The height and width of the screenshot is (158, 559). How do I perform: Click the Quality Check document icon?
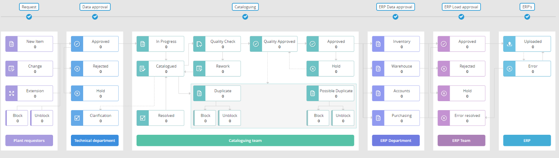pos(199,44)
